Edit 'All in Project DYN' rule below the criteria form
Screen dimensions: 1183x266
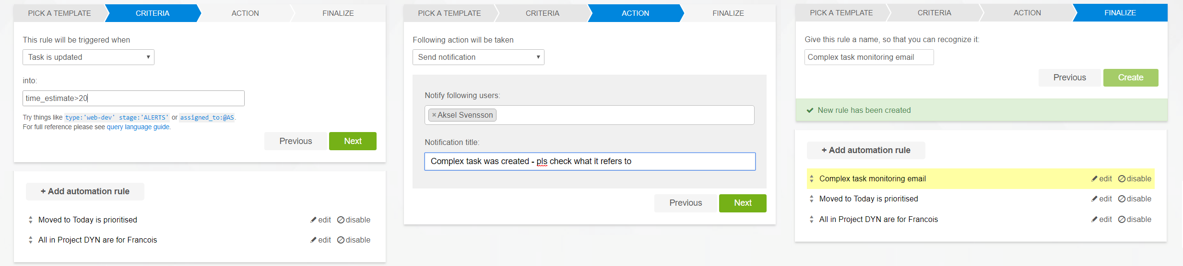(x=320, y=240)
